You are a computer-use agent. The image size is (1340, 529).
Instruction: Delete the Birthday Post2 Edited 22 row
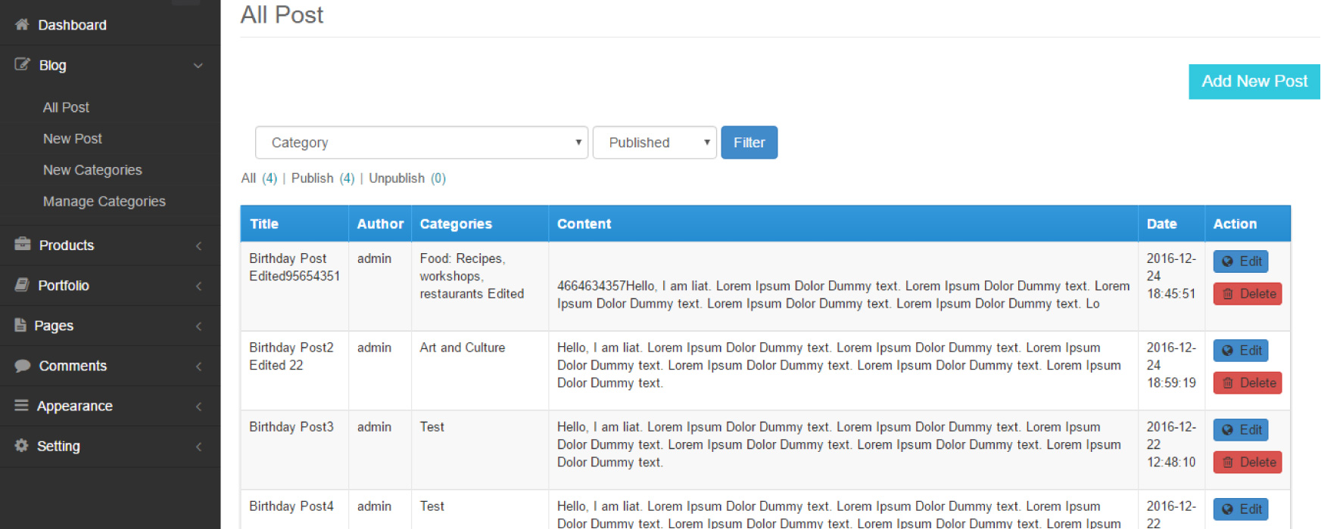pyautogui.click(x=1248, y=382)
